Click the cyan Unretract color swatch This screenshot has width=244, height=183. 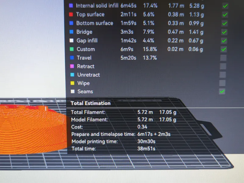click(72, 75)
